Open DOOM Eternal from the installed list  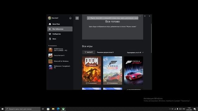tap(60, 50)
